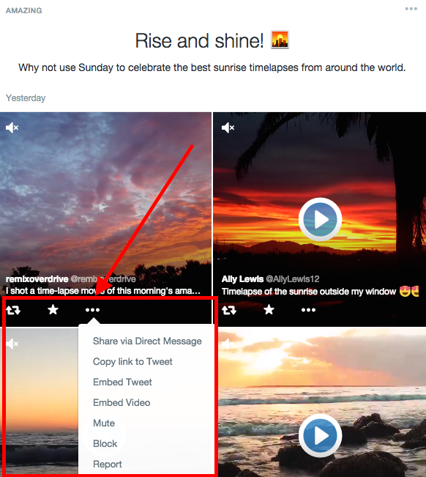Unmute the bottom-left beach sunset video
The width and height of the screenshot is (426, 477).
coord(12,344)
